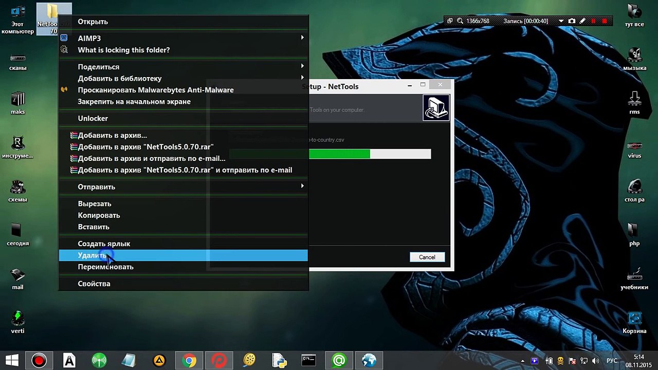
Task: Open the Корзина recycle bin icon
Action: 634,323
